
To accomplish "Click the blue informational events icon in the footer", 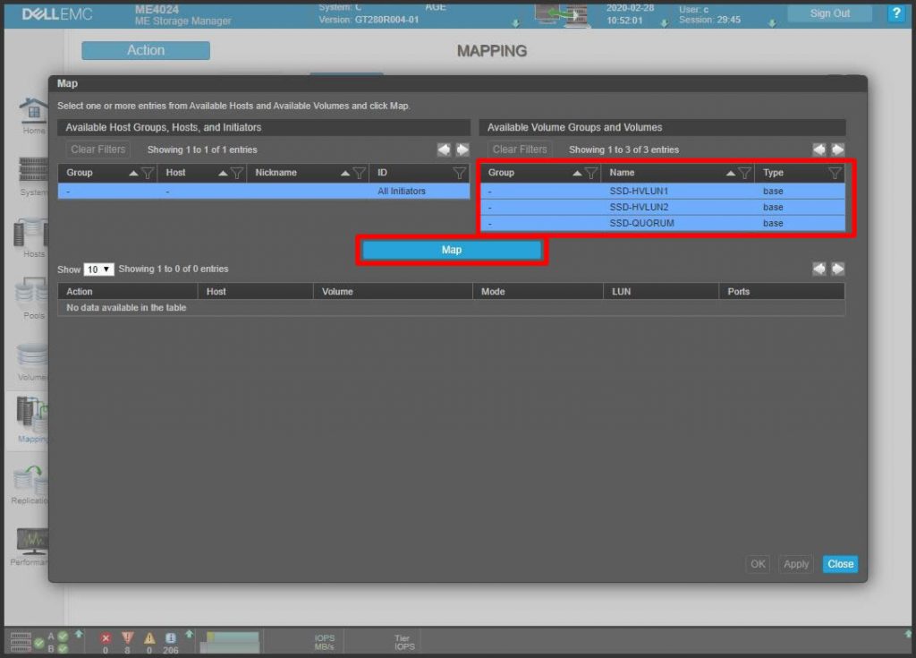I will [x=171, y=638].
